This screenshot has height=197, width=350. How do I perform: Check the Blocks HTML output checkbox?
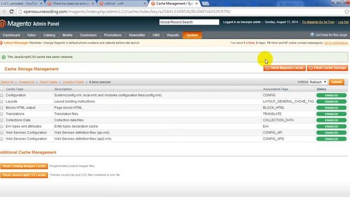pyautogui.click(x=2, y=108)
